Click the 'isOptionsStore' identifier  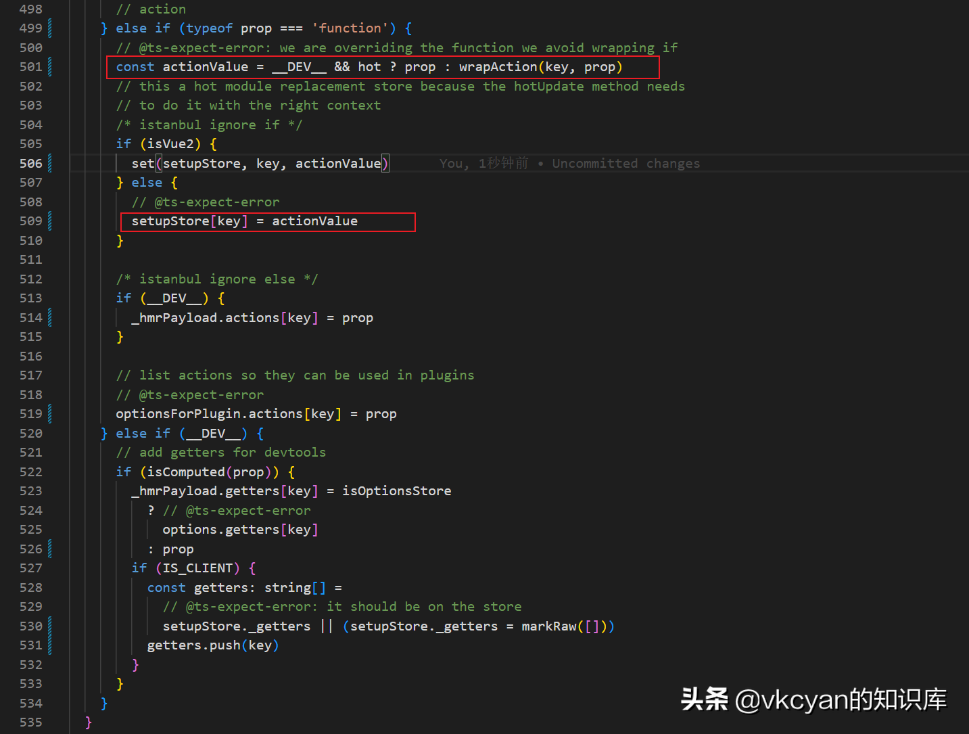[x=397, y=491]
